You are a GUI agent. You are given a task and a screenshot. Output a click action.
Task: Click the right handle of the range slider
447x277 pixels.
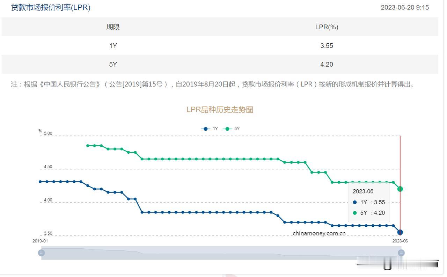(x=401, y=253)
